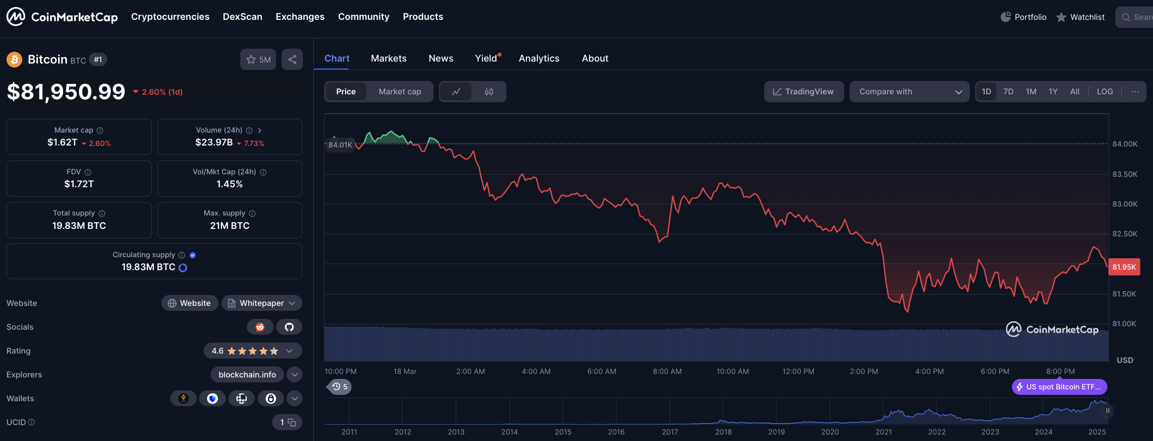Show Vol/Mkt Cap (24h) info icon
The width and height of the screenshot is (1153, 441).
pos(263,172)
